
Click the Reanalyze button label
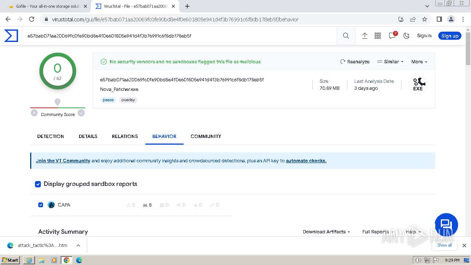pos(358,61)
